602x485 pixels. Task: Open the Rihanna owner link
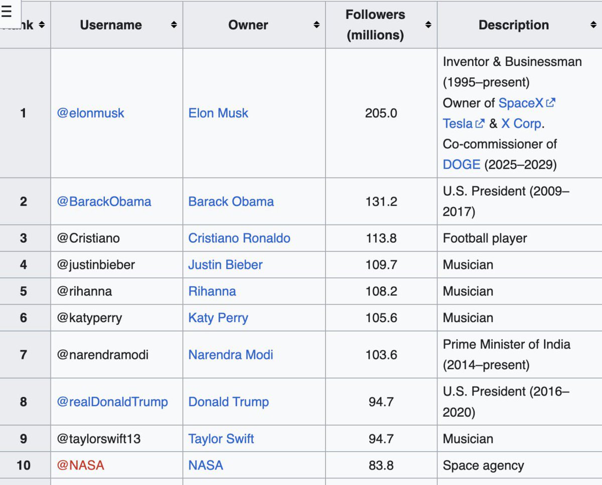[212, 291]
